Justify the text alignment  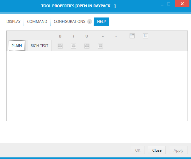pyautogui.click(x=100, y=46)
